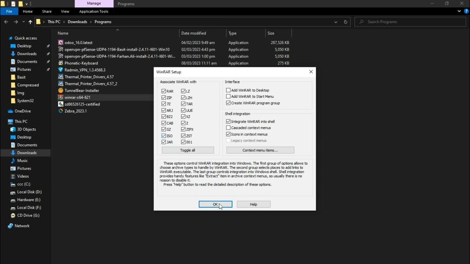The image size is (470, 264).
Task: Toggle Icons in context menus checkbox
Action: tap(228, 134)
